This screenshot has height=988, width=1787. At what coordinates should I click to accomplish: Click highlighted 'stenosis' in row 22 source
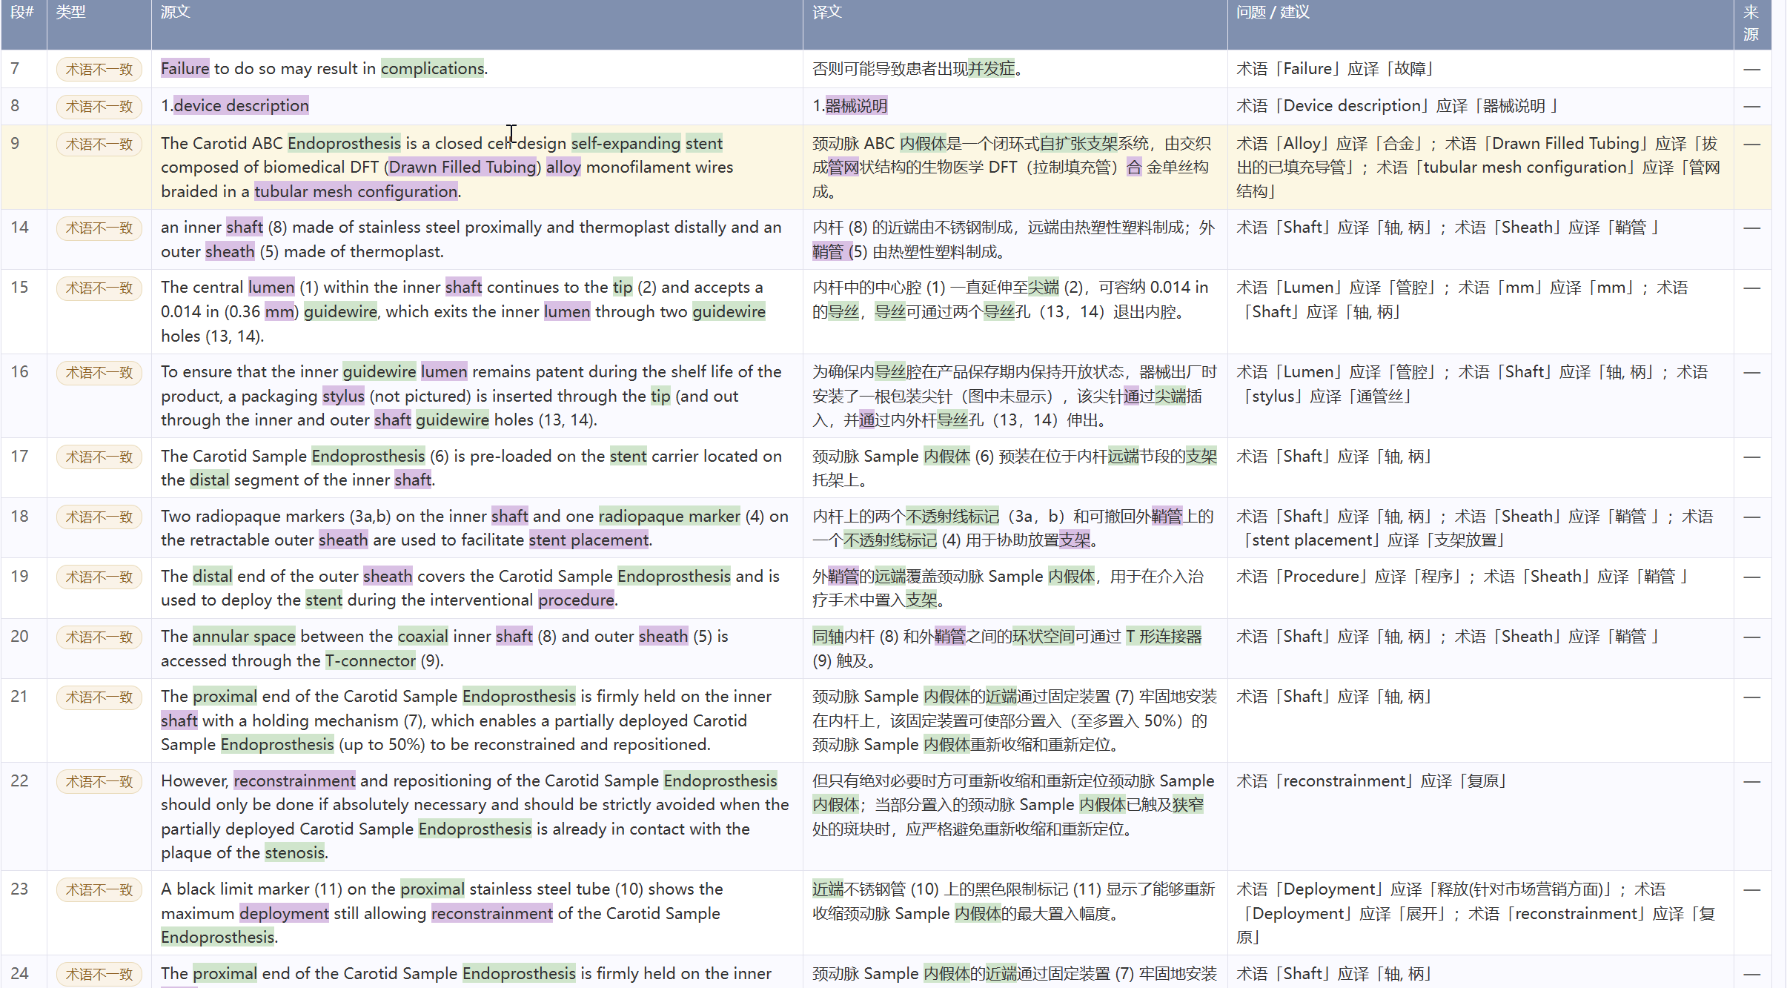[295, 853]
